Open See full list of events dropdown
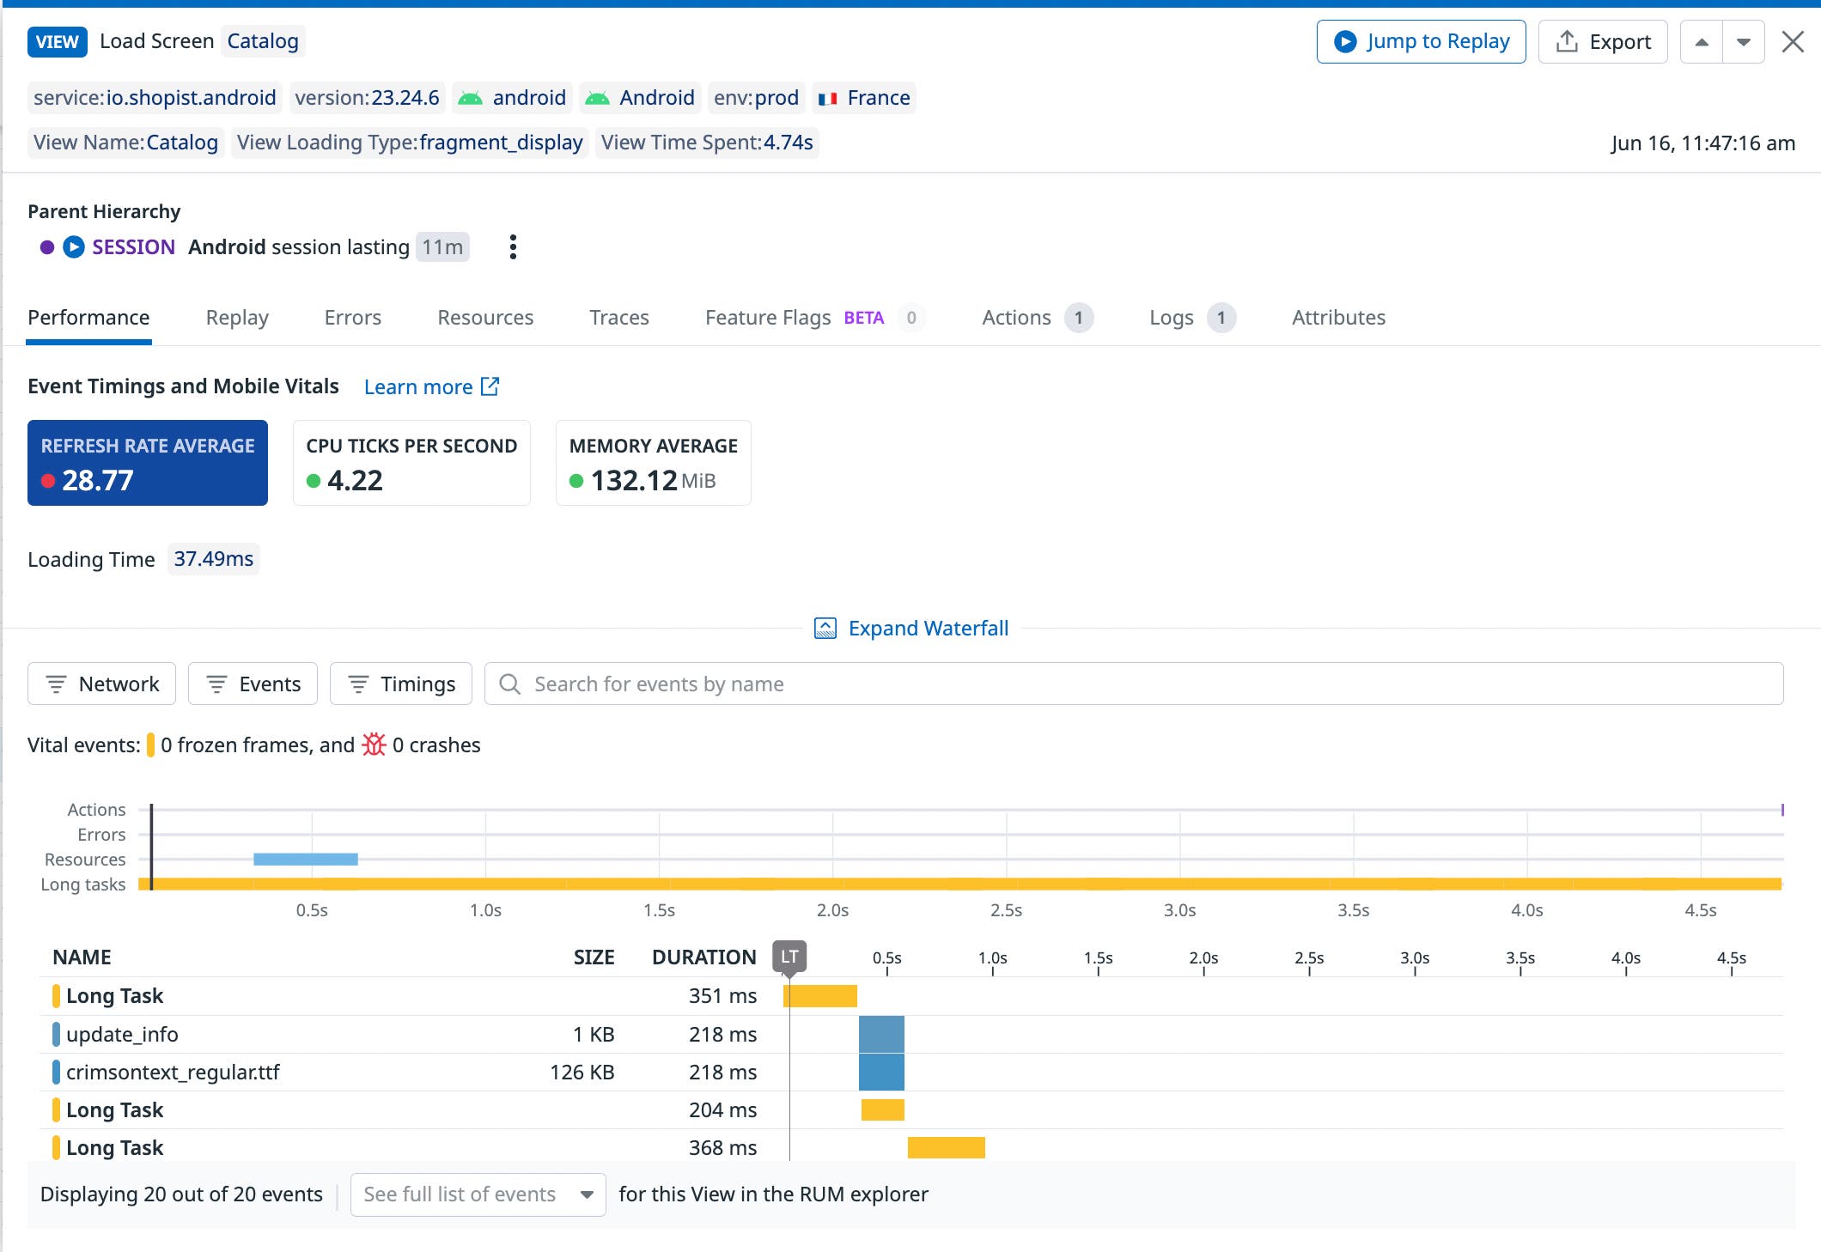 (x=478, y=1194)
